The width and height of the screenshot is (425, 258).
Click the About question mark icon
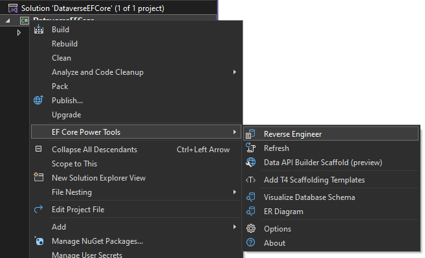[x=251, y=243]
